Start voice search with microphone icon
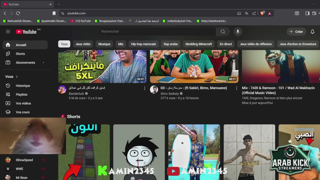This screenshot has width=320, height=180. (238, 31)
